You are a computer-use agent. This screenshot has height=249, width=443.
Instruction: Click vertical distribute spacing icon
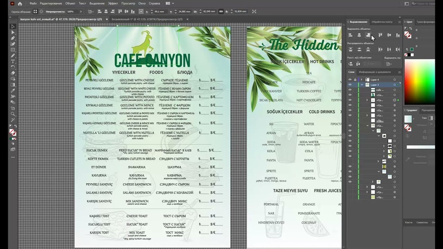[351, 64]
